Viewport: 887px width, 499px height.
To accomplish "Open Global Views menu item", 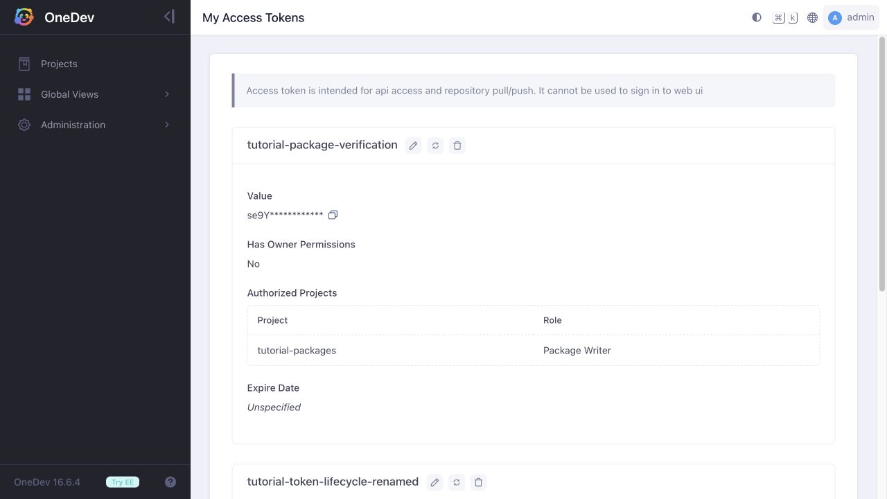I will (x=95, y=94).
